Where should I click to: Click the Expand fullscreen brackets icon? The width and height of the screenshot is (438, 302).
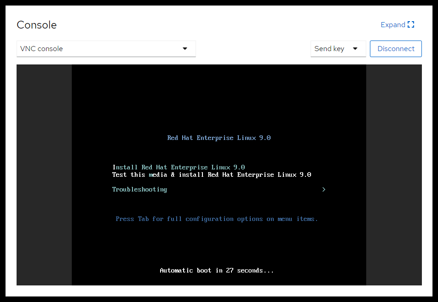coord(411,25)
